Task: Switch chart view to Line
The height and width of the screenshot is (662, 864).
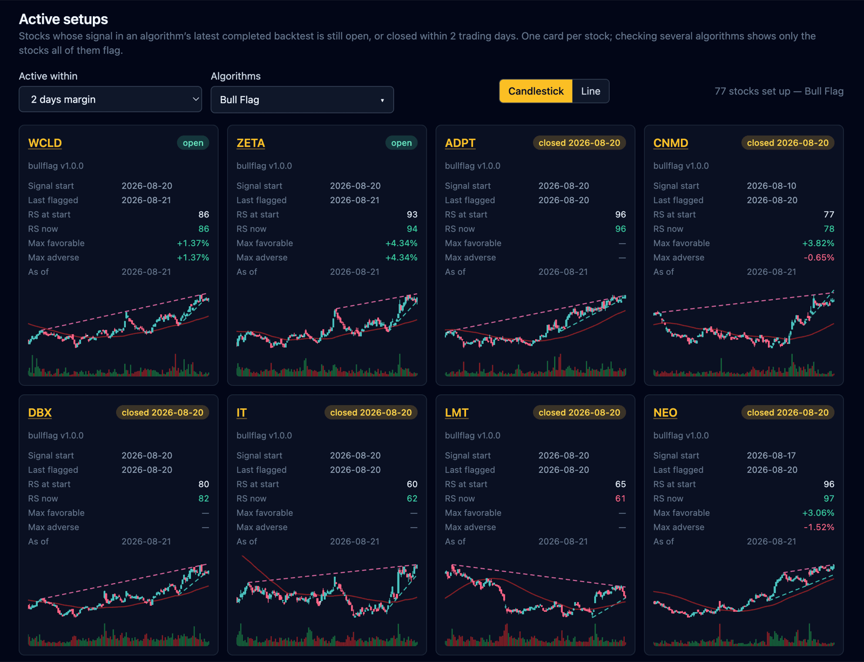Action: [591, 91]
